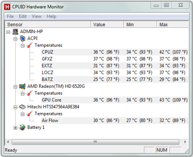This screenshot has width=193, height=157.
Task: Select the LOCZ sensor row
Action: pos(115,72)
